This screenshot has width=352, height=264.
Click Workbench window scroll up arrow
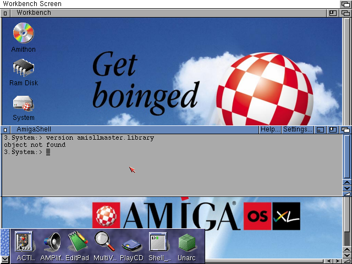[347, 250]
